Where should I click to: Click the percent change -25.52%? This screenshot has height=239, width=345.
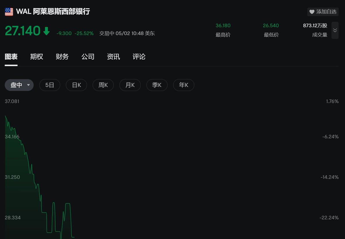tap(84, 33)
